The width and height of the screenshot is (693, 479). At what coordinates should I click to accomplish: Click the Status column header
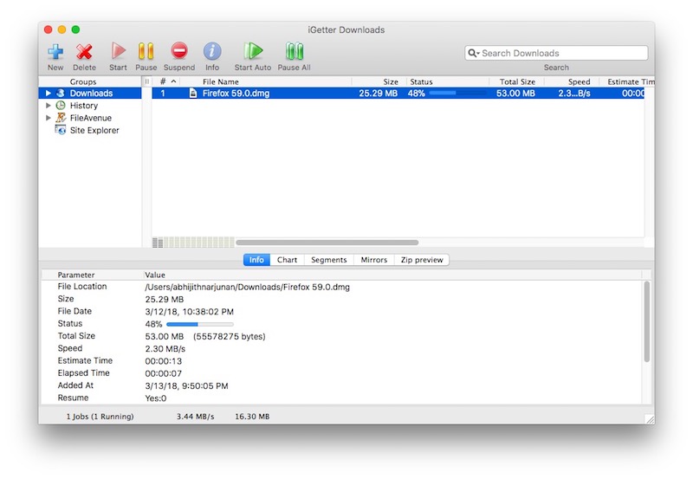click(448, 81)
